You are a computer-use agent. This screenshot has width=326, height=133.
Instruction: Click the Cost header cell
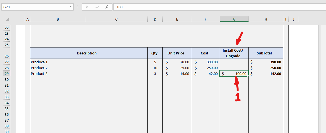(x=205, y=53)
